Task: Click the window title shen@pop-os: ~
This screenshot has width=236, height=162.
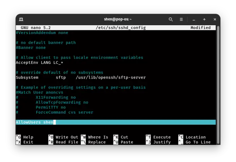Action: click(x=118, y=19)
